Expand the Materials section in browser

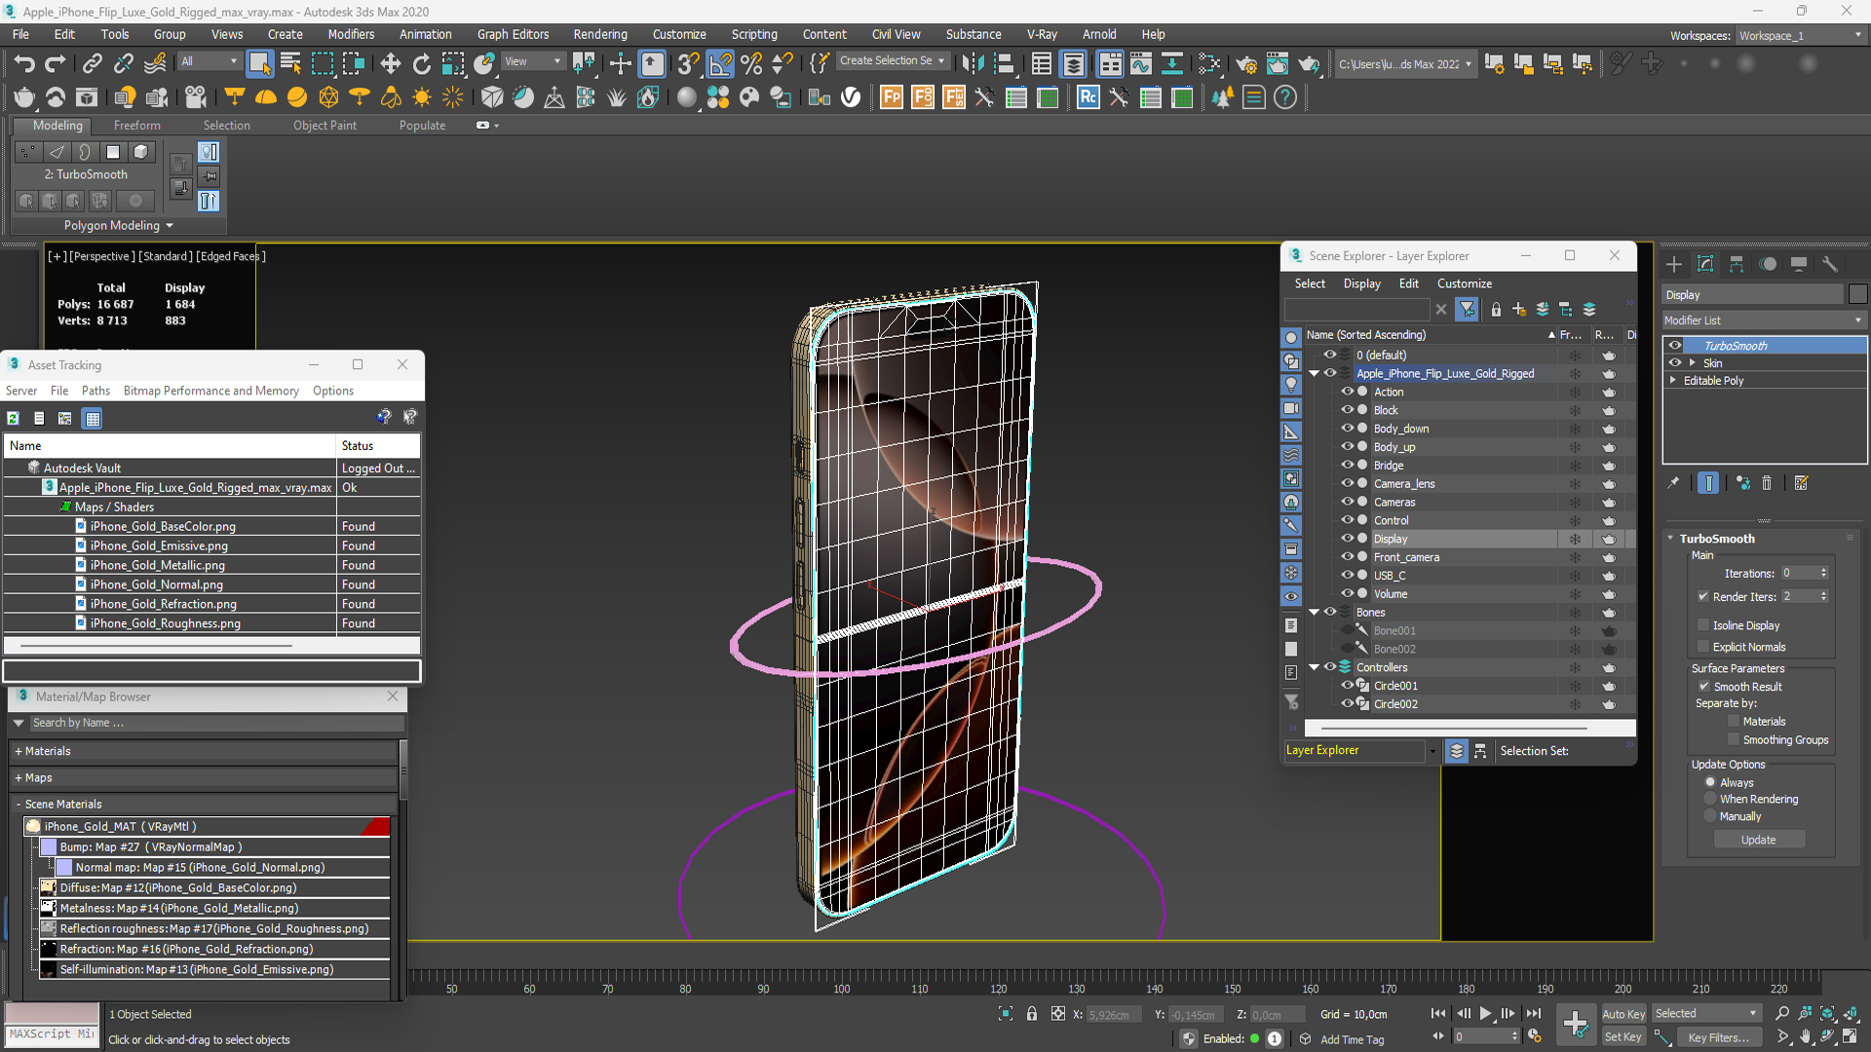point(19,751)
